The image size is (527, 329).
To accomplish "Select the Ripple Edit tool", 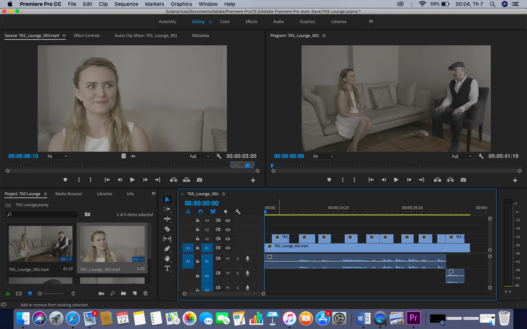I will [x=167, y=219].
